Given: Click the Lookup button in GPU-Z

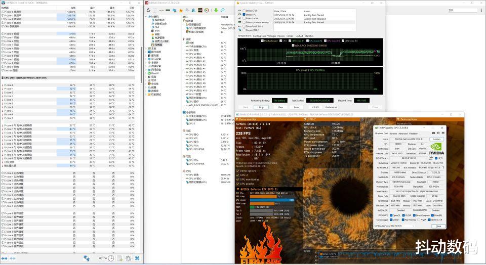Looking at the screenshot, I should pos(436,139).
